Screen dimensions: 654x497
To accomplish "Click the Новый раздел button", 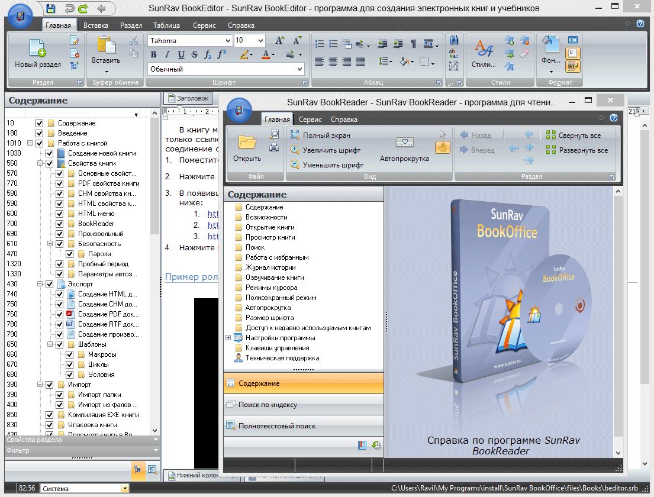I will (37, 53).
